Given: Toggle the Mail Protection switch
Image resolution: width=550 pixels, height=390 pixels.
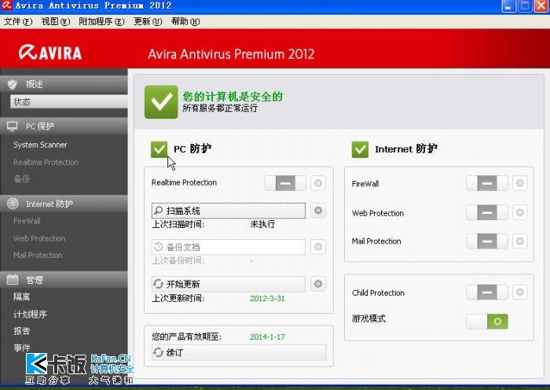Looking at the screenshot, I should click(x=487, y=241).
